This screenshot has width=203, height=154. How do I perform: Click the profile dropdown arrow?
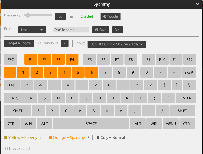(x=41, y=30)
